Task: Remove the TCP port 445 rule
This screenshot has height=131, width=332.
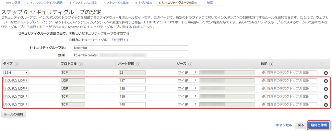Action: 326,105
